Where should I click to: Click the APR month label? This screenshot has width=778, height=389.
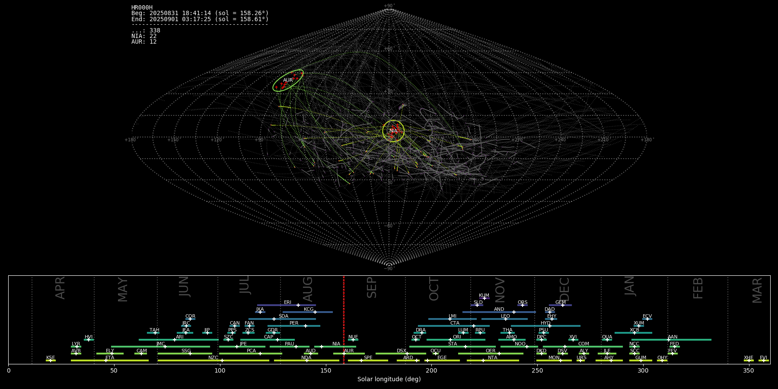(x=61, y=288)
